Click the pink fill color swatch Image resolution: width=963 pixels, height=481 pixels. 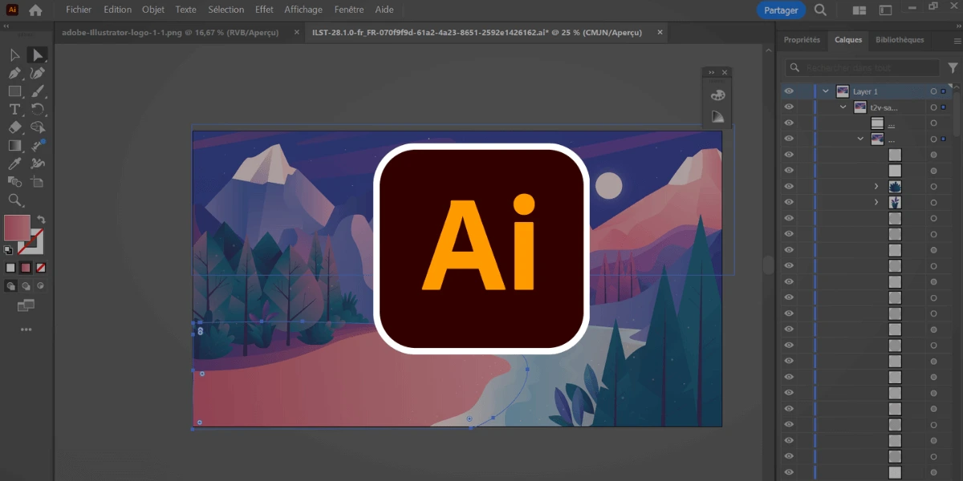[17, 228]
